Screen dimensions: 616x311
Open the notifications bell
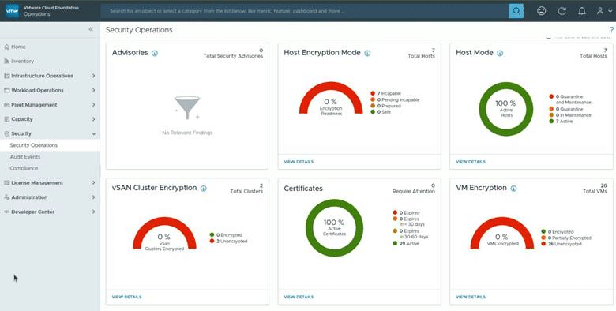(x=582, y=11)
